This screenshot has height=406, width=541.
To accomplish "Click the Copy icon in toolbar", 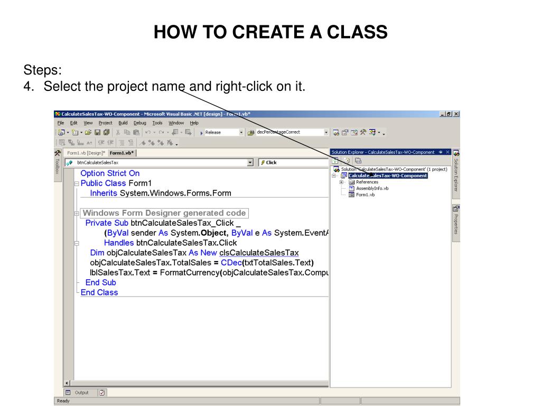I will tap(127, 132).
